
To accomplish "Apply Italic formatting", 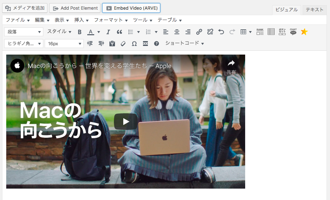I will 108,32.
